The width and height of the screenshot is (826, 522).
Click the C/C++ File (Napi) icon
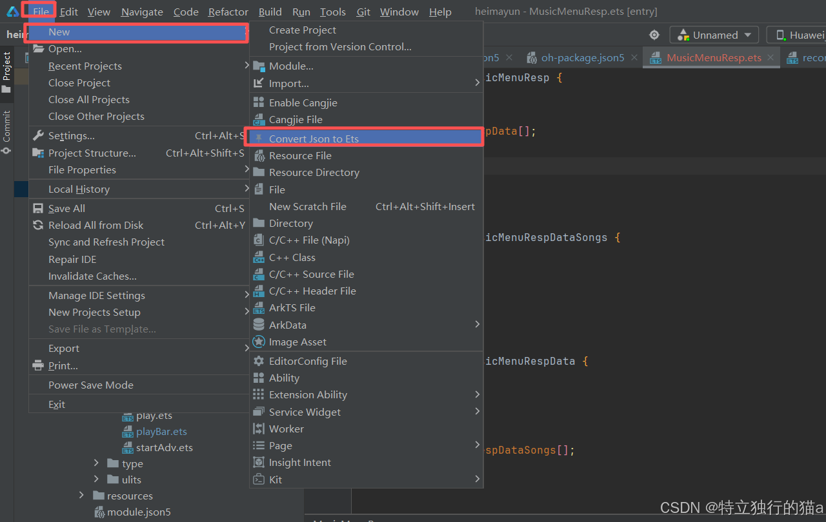click(259, 240)
